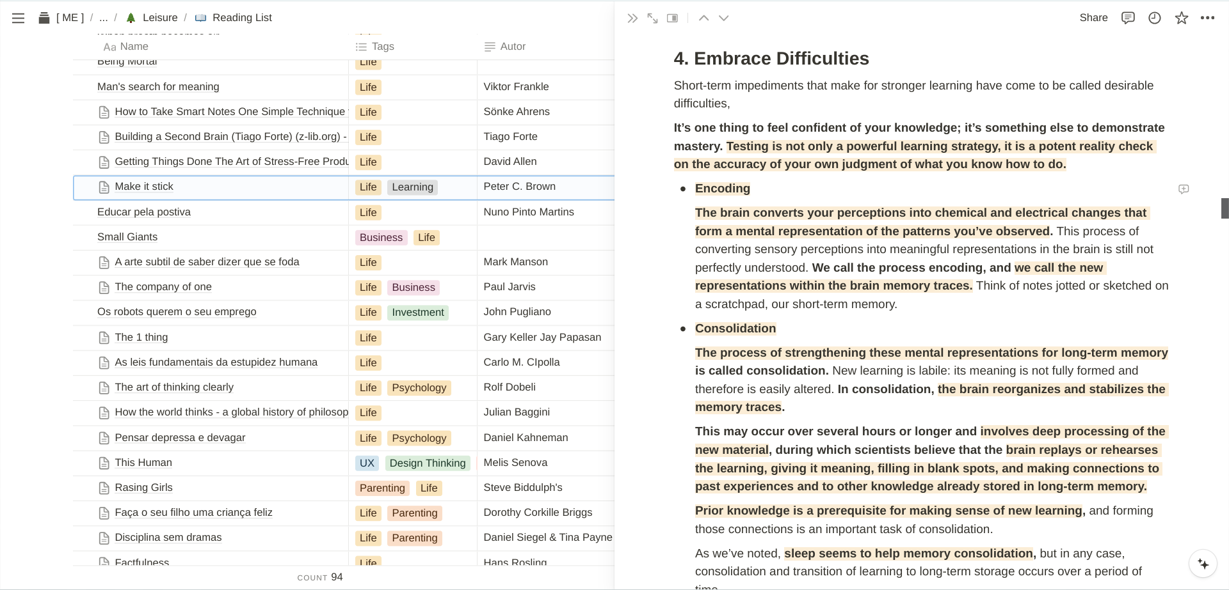
Task: Open Os robots querem o seu emprego
Action: pos(177,312)
